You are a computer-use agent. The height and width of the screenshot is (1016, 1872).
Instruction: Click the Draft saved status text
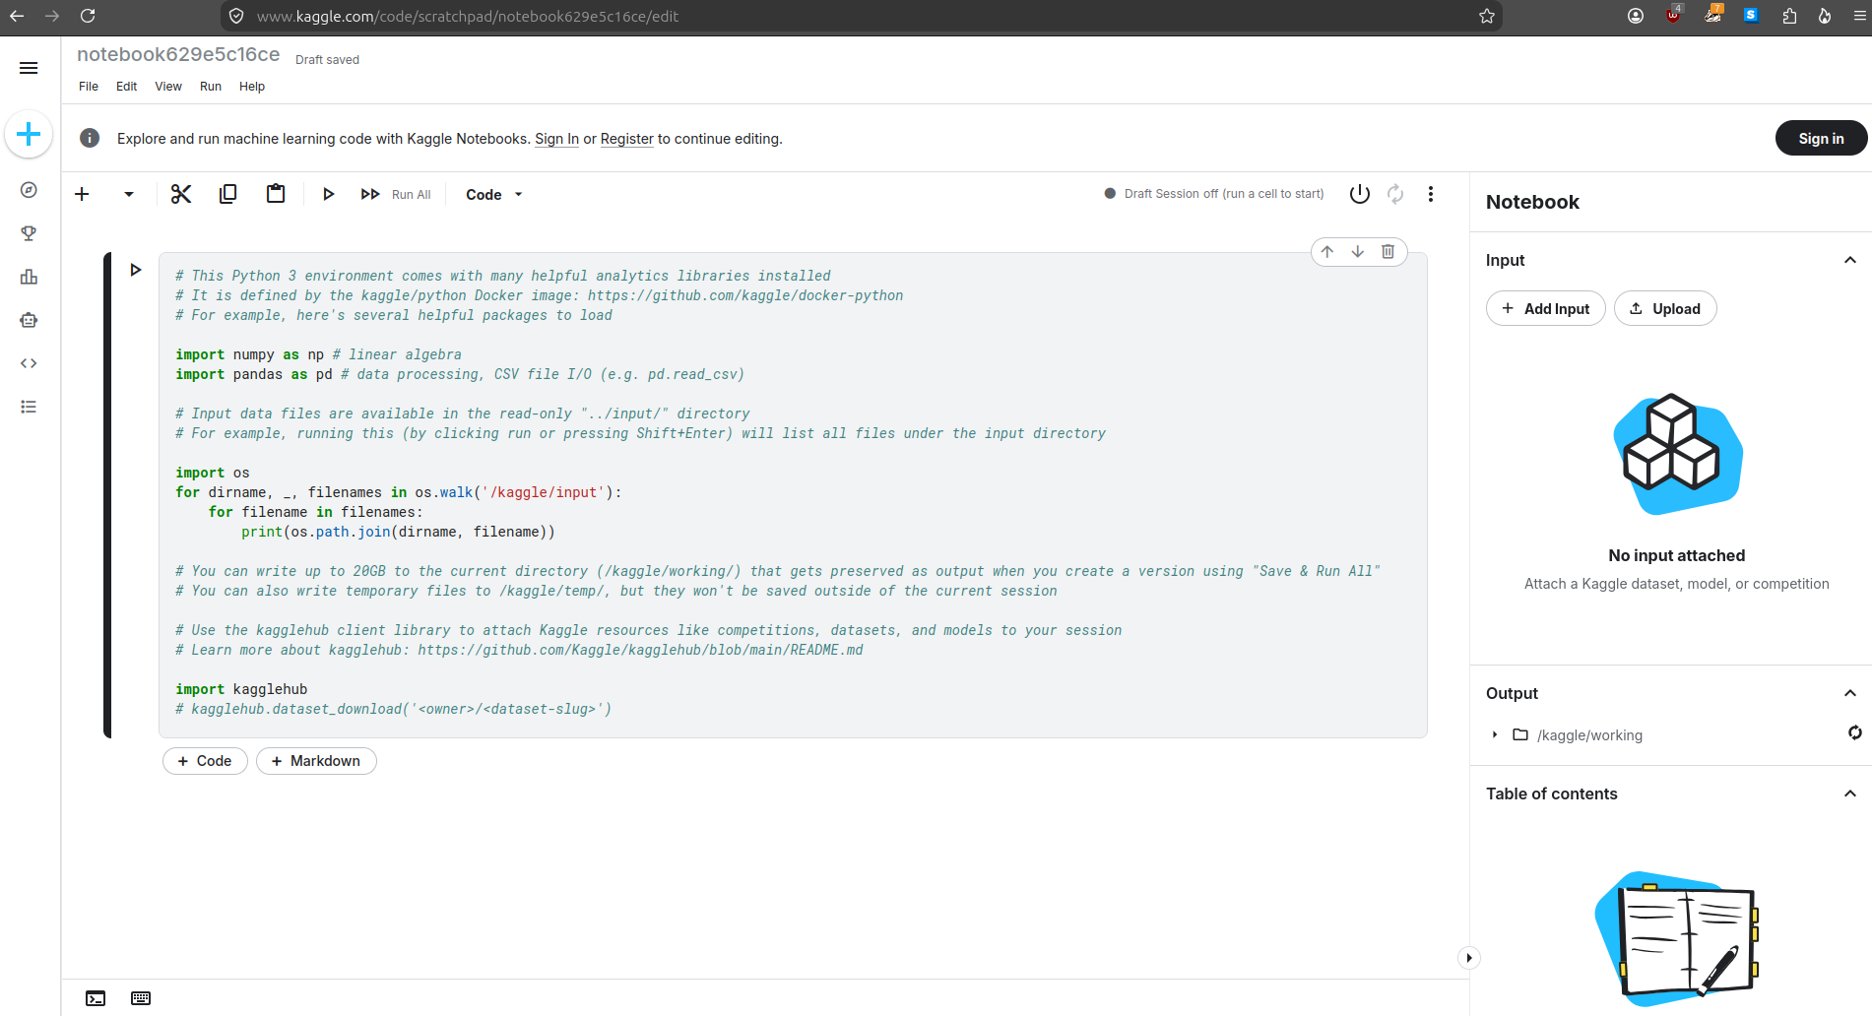point(327,60)
